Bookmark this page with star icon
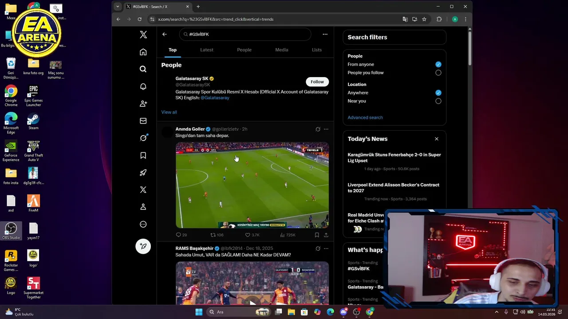 point(424,19)
